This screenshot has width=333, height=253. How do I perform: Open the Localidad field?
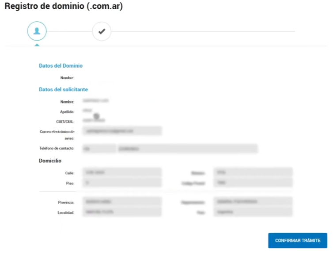point(122,212)
